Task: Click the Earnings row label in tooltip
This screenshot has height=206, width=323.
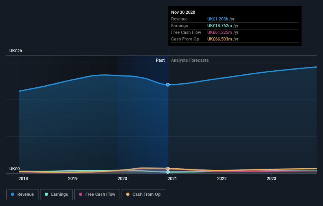Action: tap(179, 26)
